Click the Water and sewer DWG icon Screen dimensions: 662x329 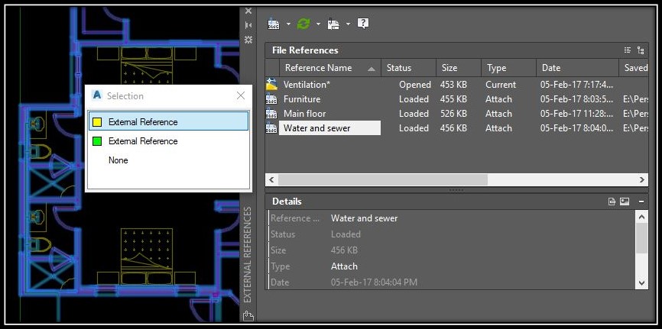[x=271, y=127]
